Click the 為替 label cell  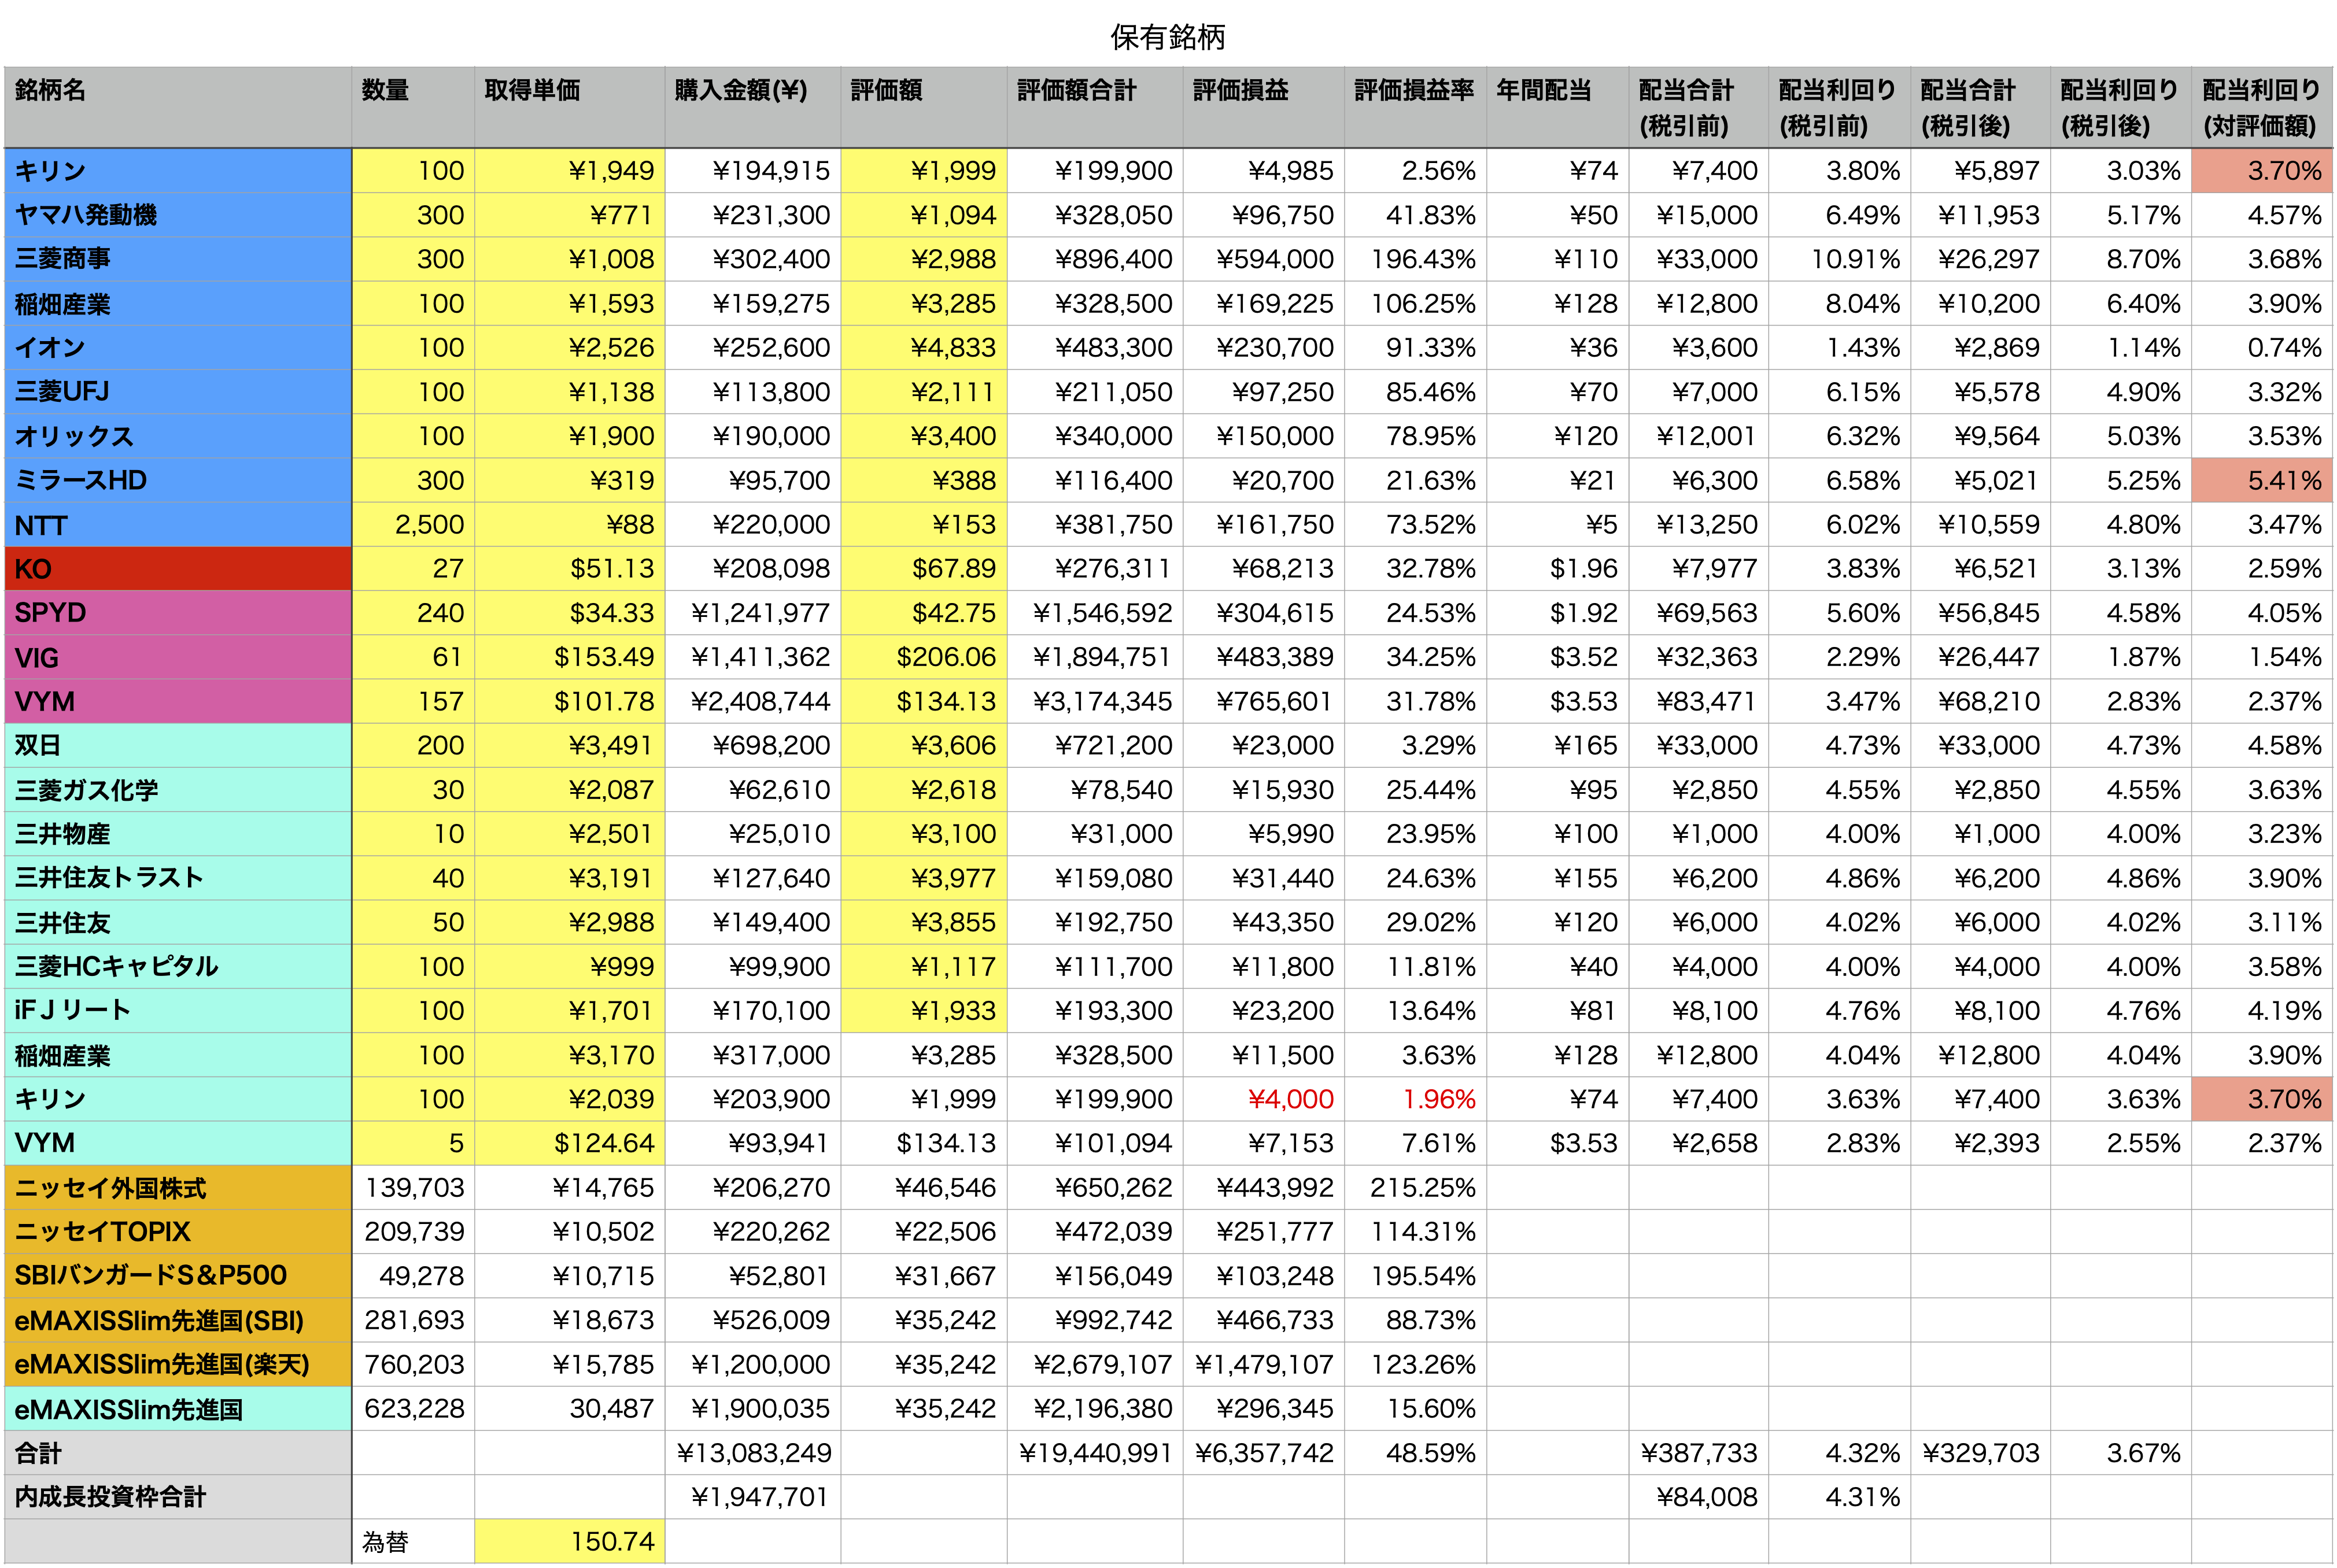tap(413, 1541)
